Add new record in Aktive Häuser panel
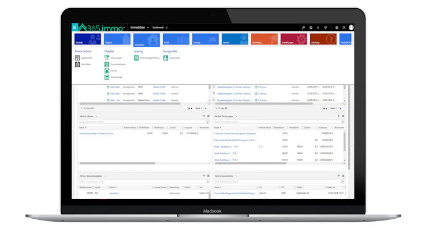 (x=204, y=116)
